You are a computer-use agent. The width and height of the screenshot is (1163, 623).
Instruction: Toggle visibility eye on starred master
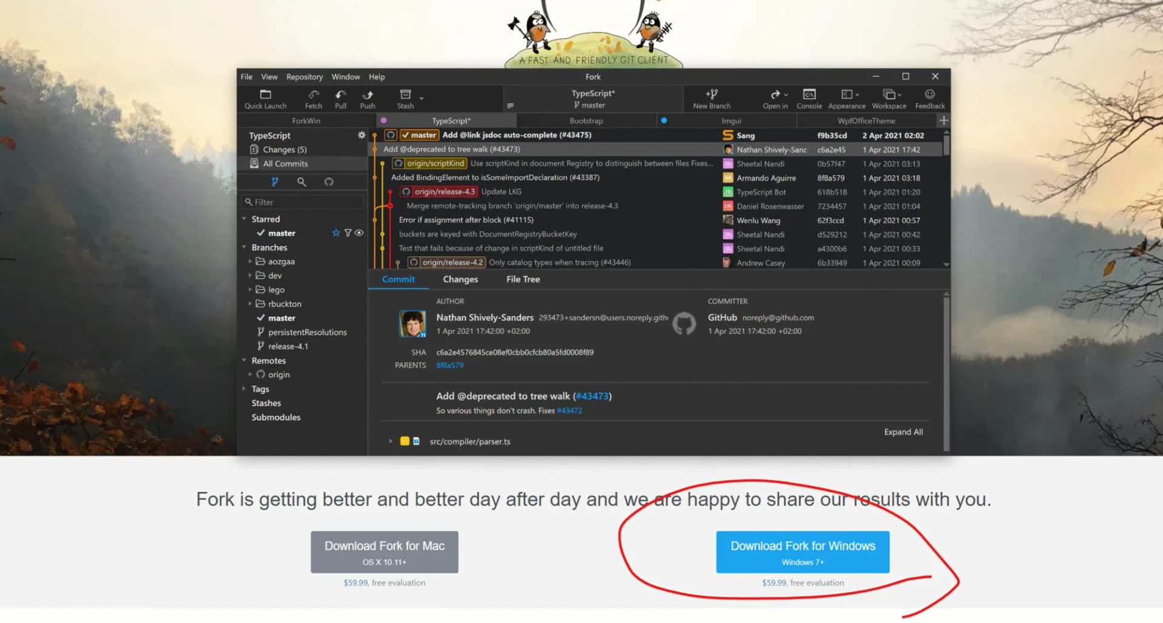[359, 233]
